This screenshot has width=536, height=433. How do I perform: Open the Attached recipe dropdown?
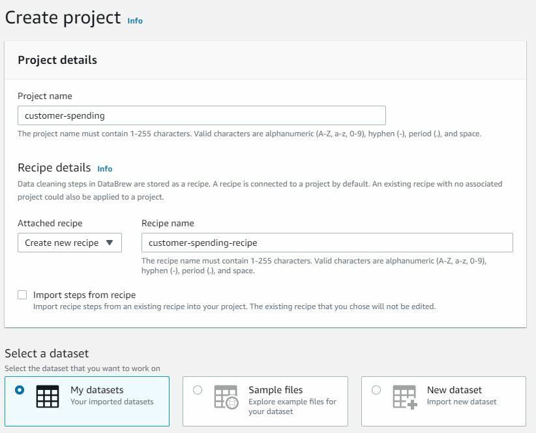pyautogui.click(x=70, y=243)
